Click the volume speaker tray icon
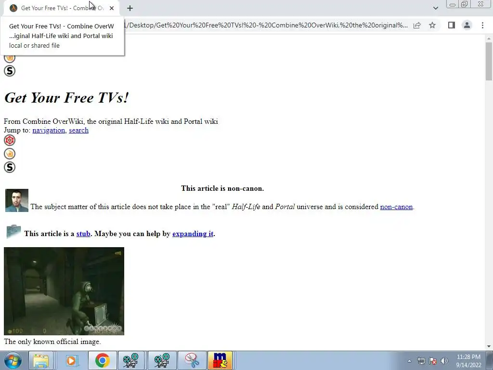The image size is (493, 370). pos(444,361)
